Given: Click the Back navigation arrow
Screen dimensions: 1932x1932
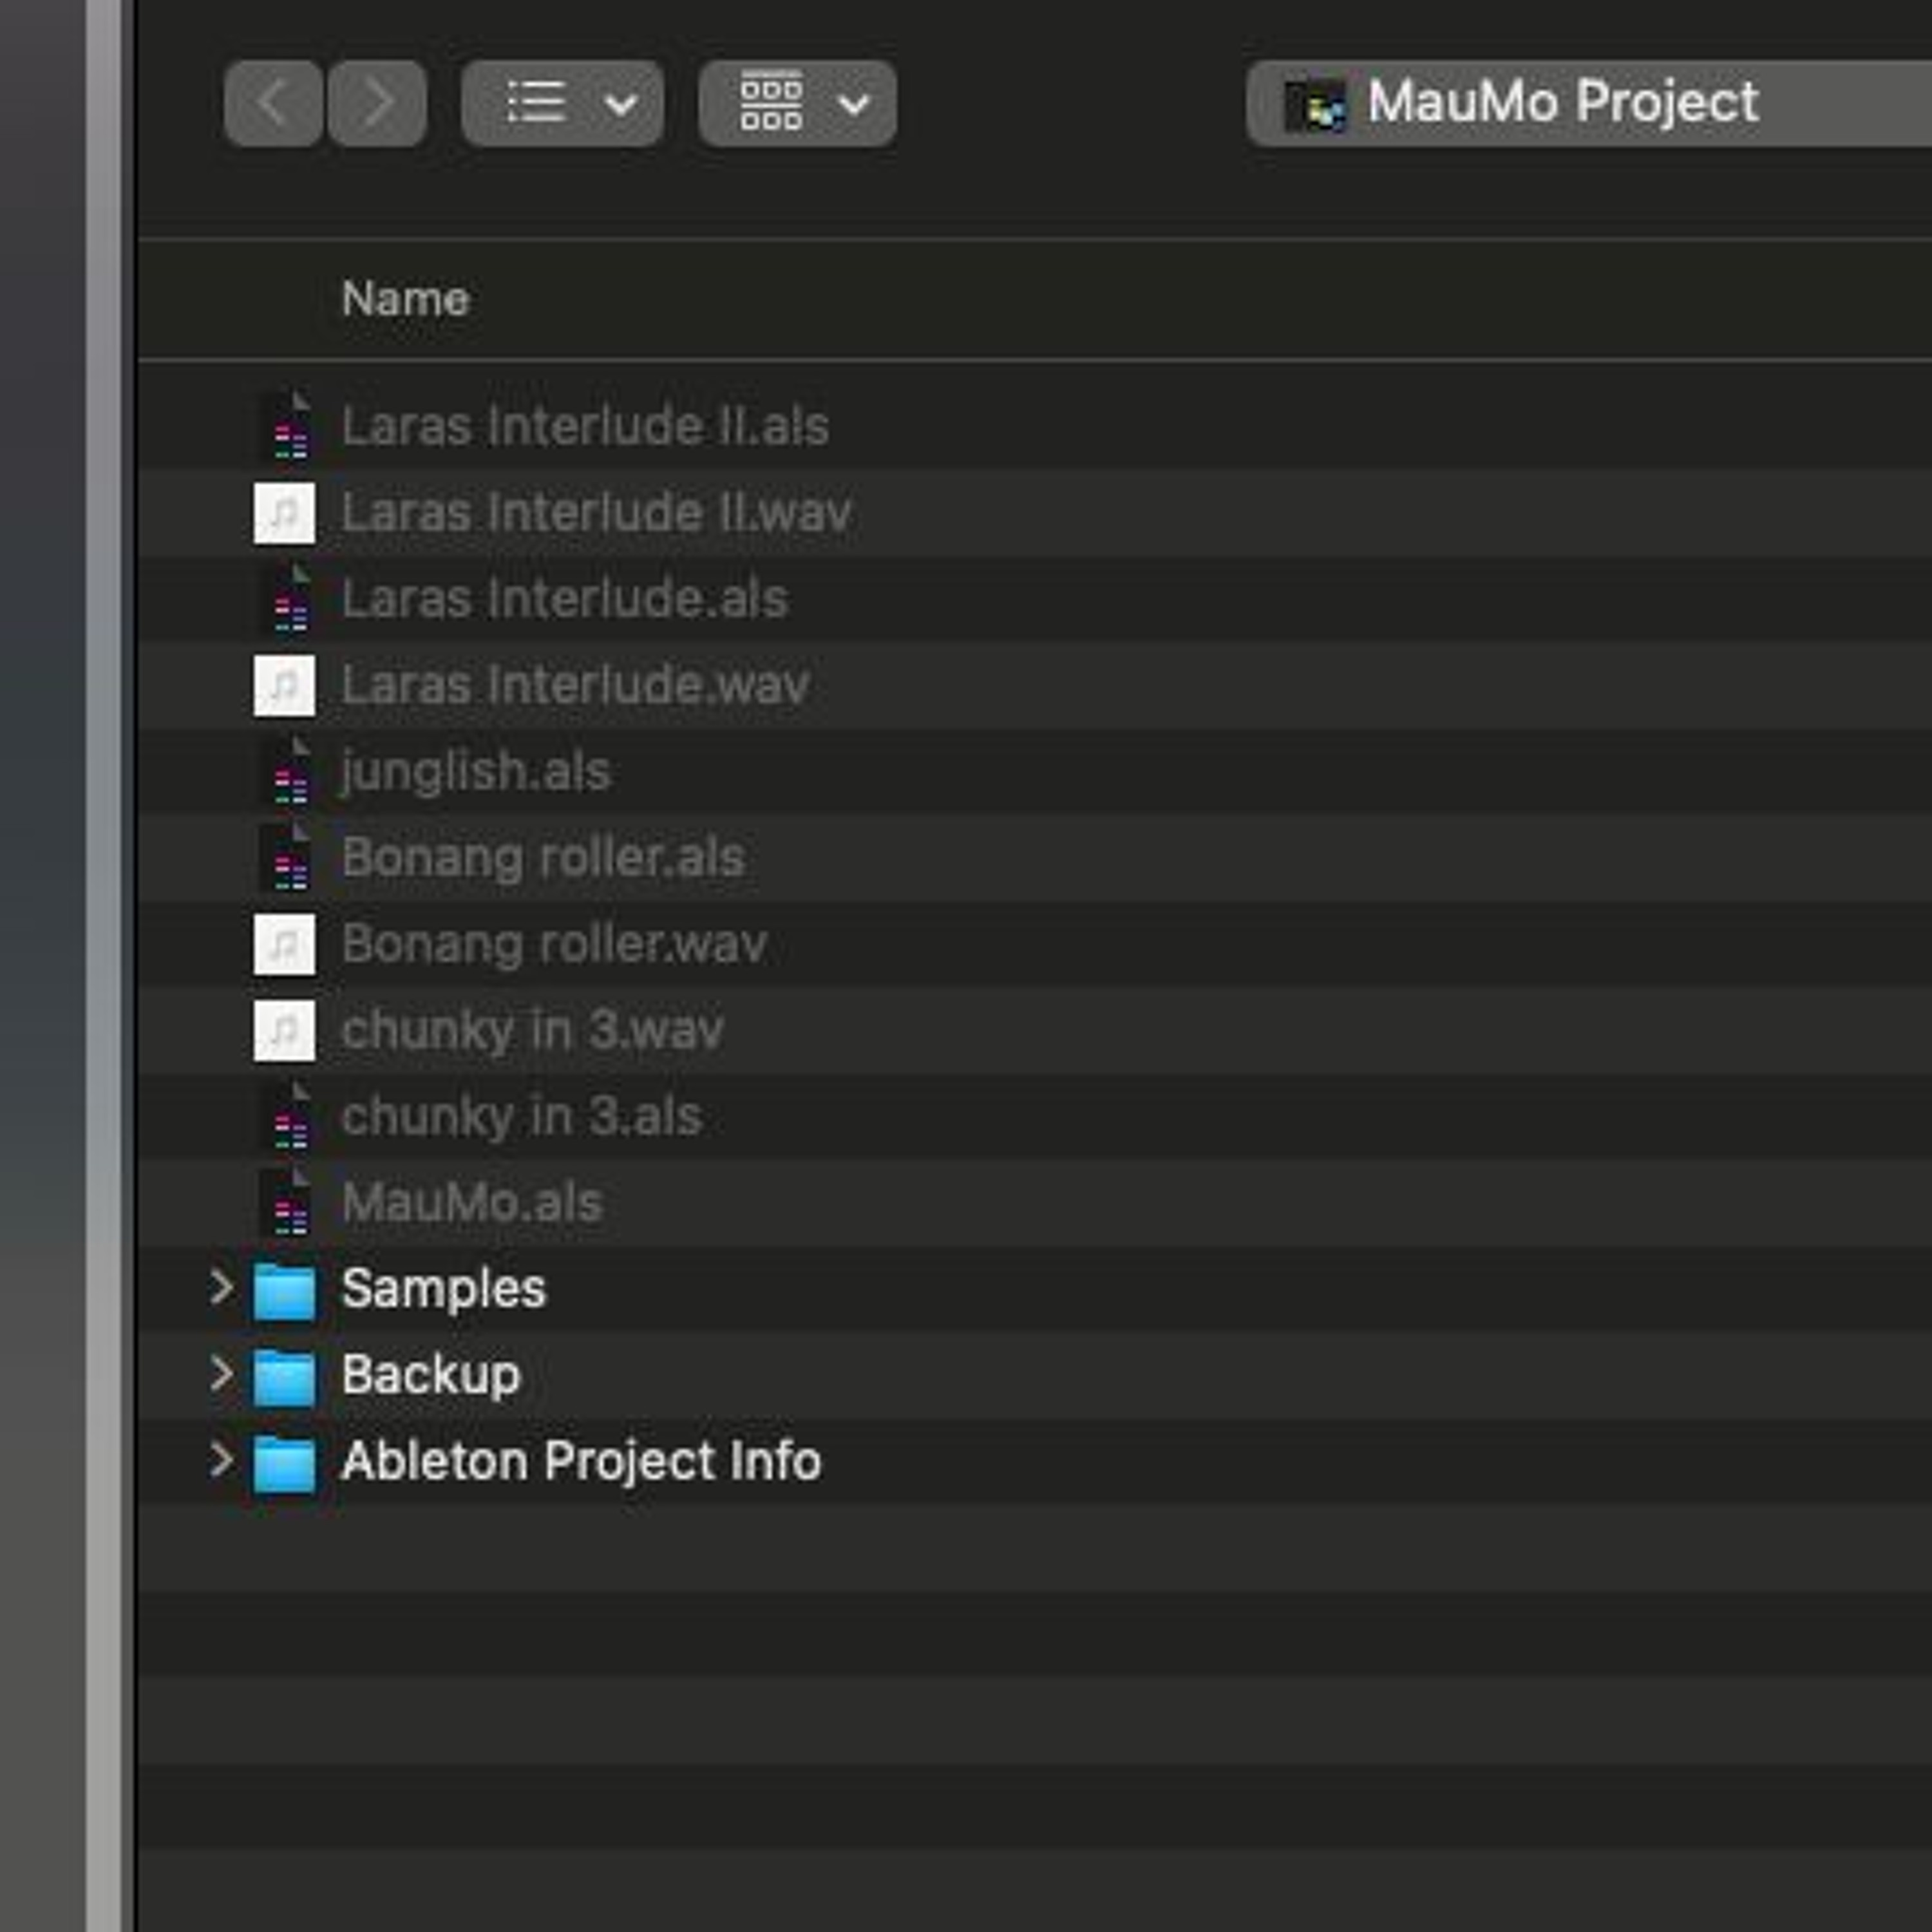Looking at the screenshot, I should tap(273, 103).
